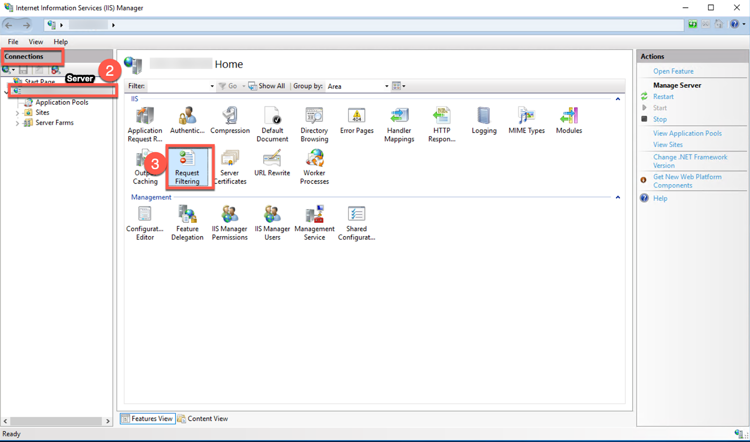Screen dimensions: 750x442
Task: Open Handler Mappings feature
Action: point(399,124)
